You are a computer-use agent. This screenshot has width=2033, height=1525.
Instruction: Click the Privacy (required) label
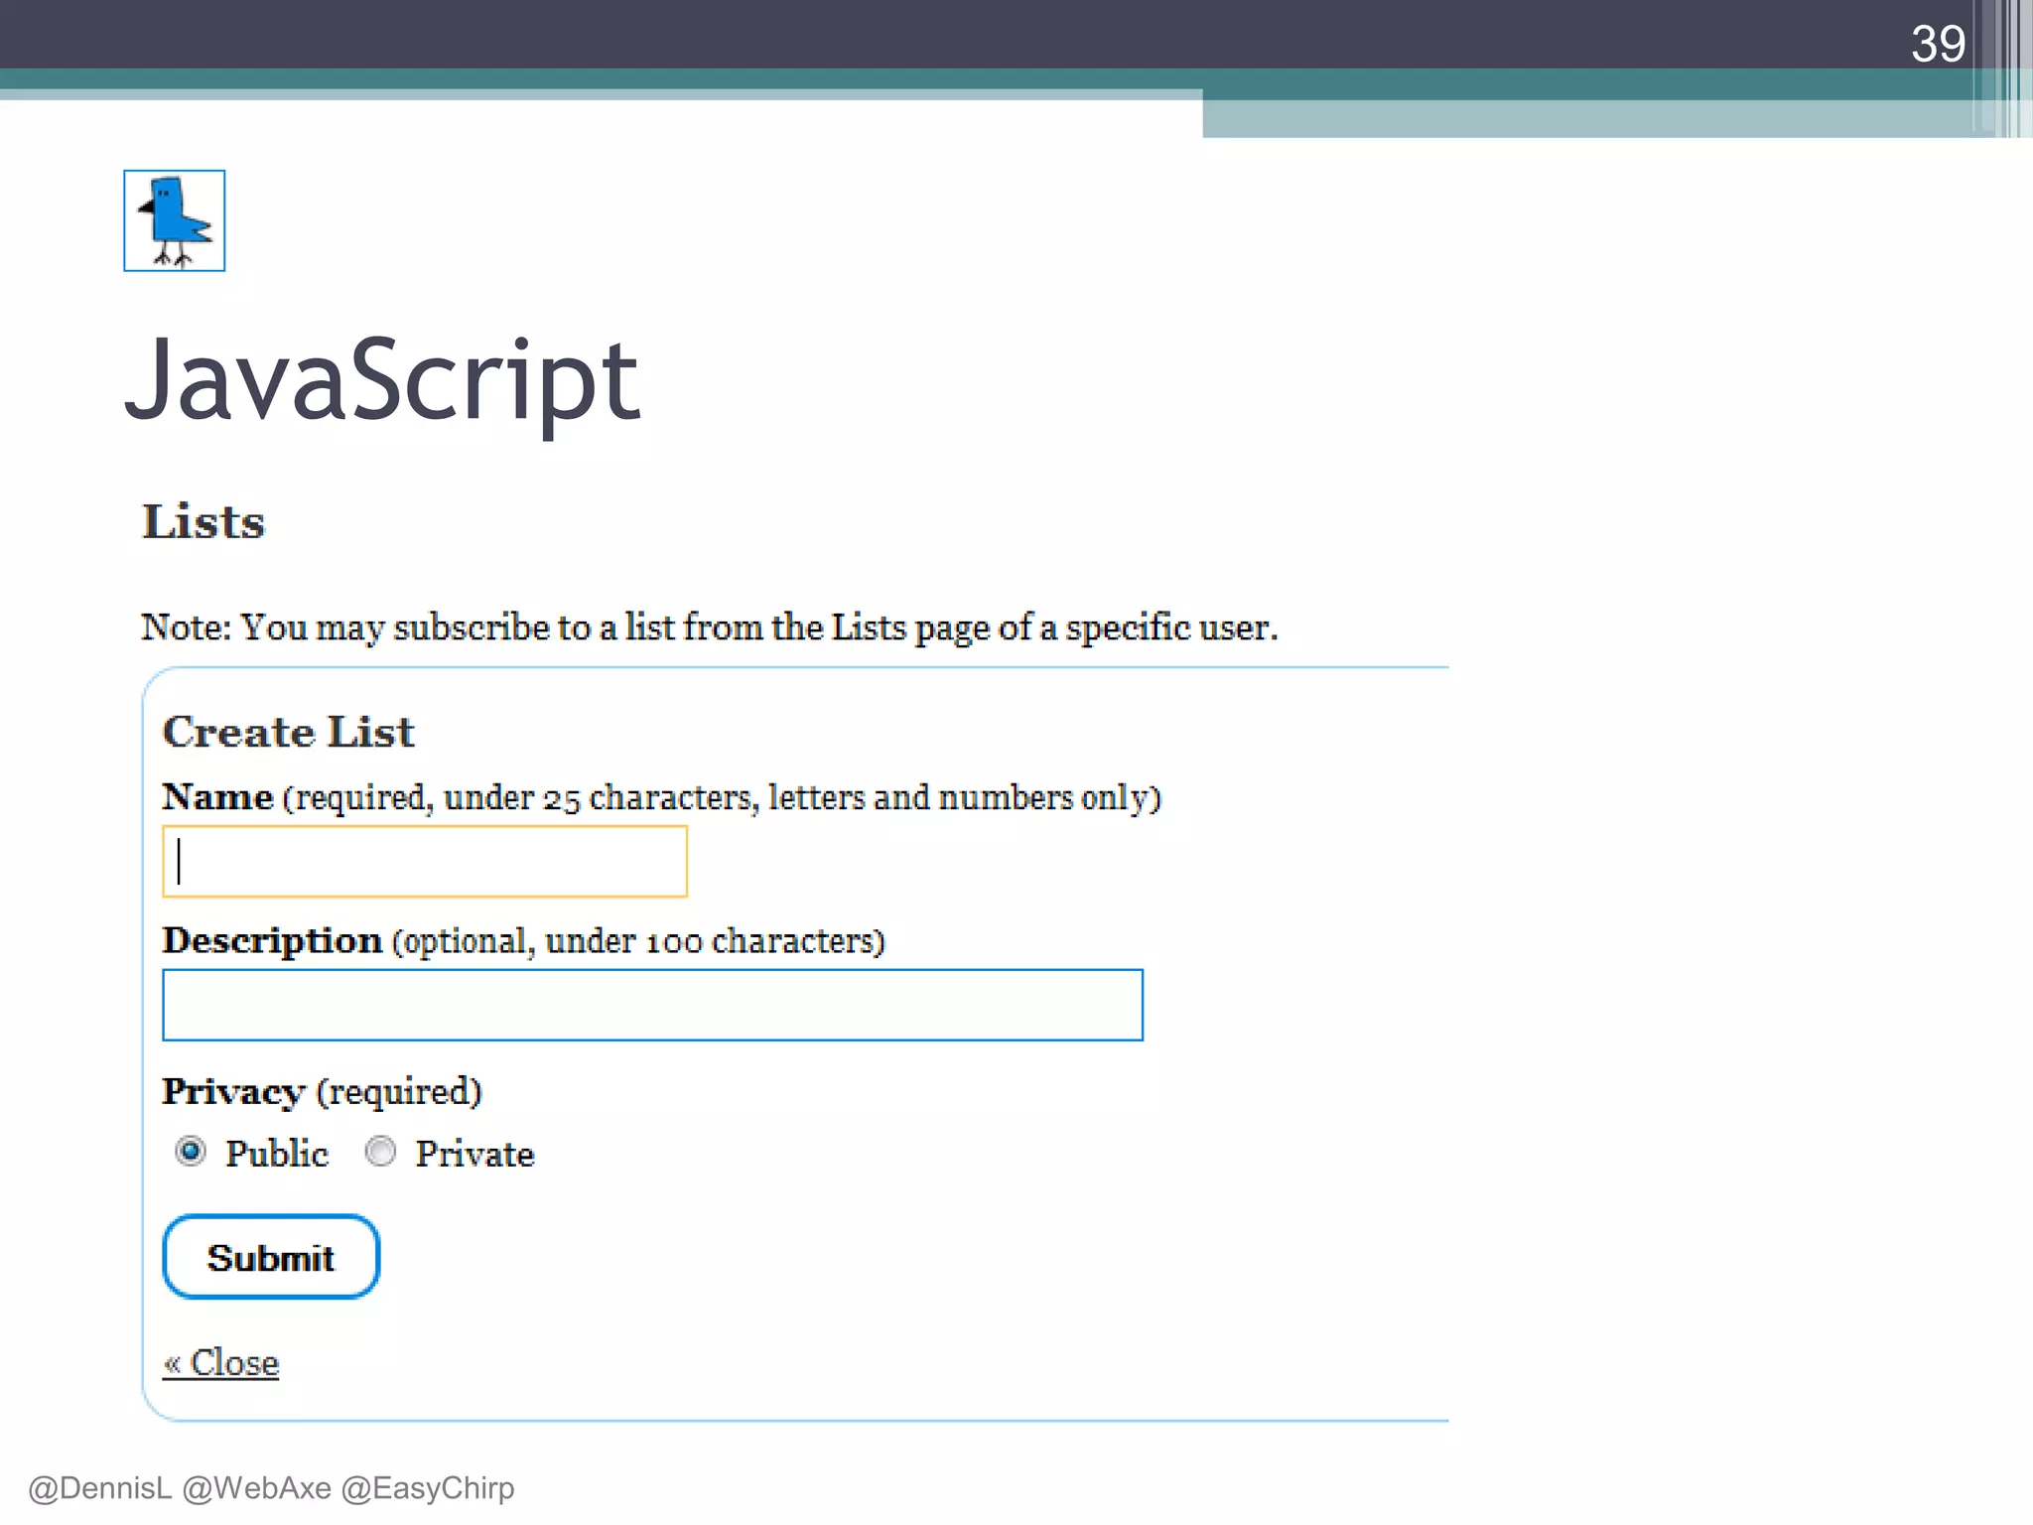[322, 1092]
